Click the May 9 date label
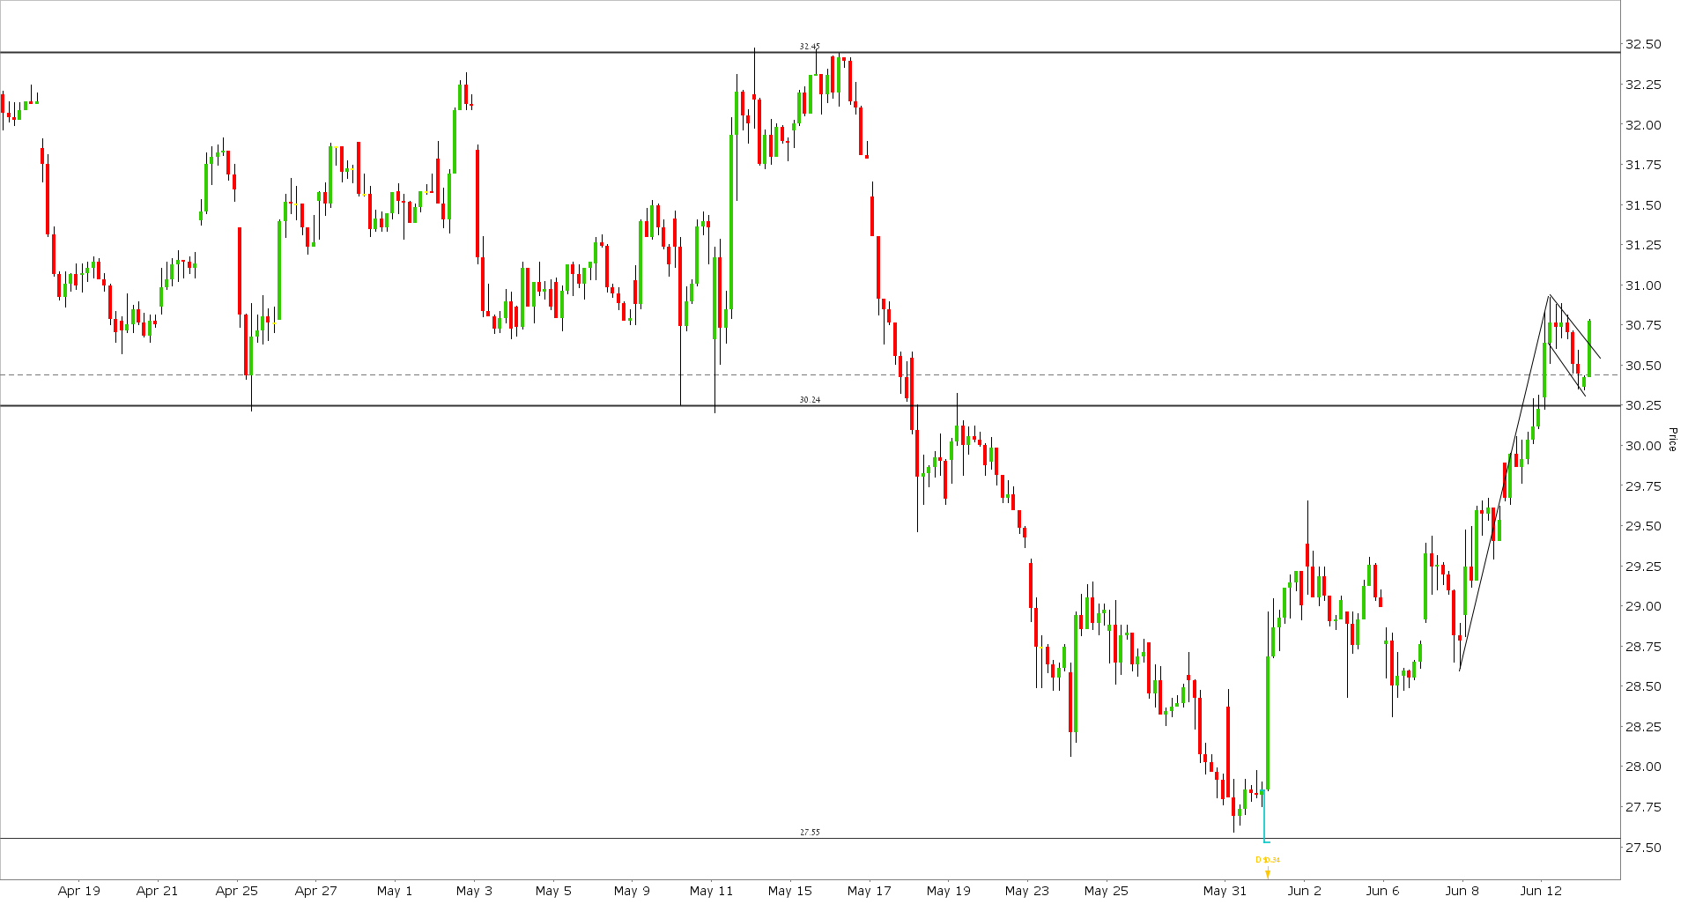Image resolution: width=1688 pixels, height=904 pixels. [632, 891]
